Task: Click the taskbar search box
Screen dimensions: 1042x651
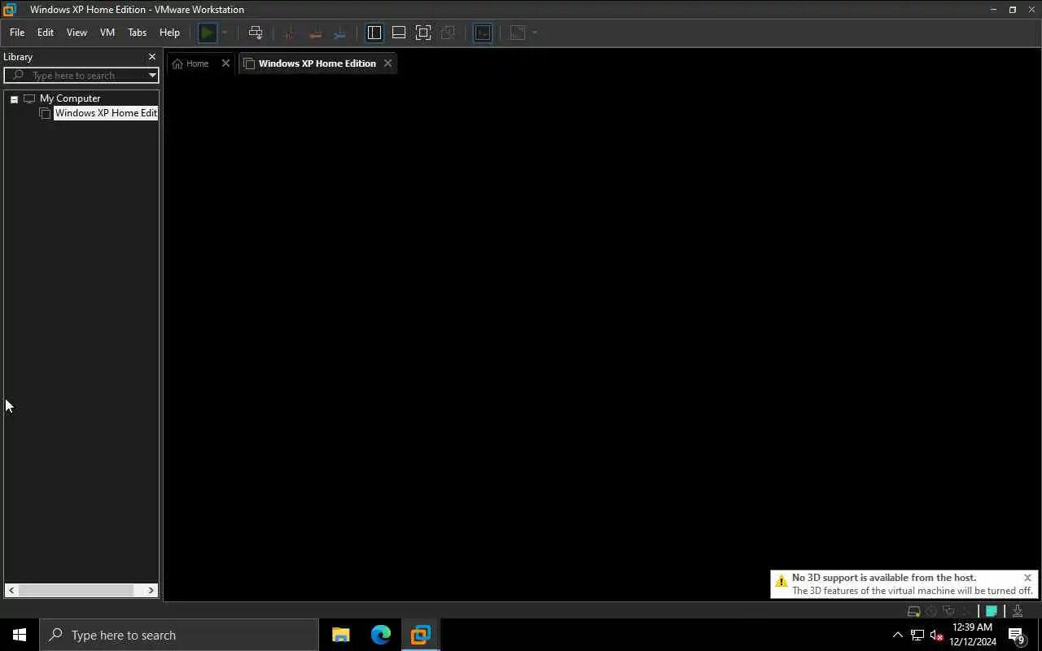Action: click(x=179, y=635)
